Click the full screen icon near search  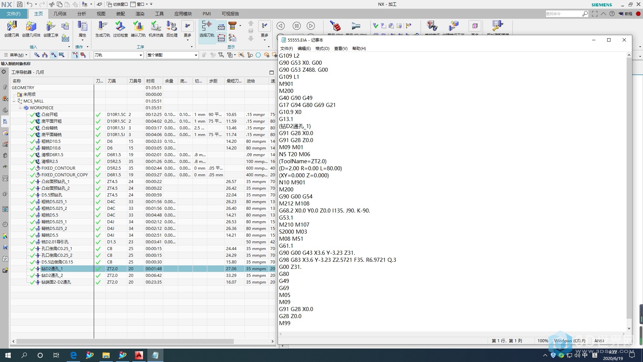tap(595, 14)
